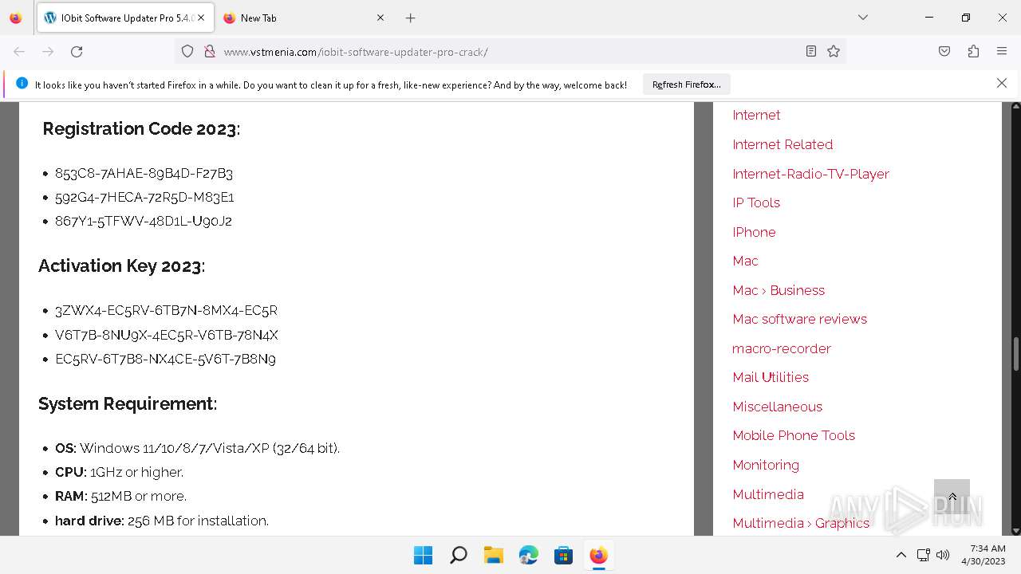
Task: Click the Firefox taskbar icon
Action: [x=598, y=555]
